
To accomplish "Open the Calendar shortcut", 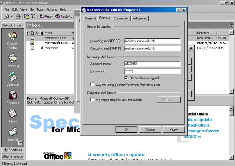I will pyautogui.click(x=13, y=79).
